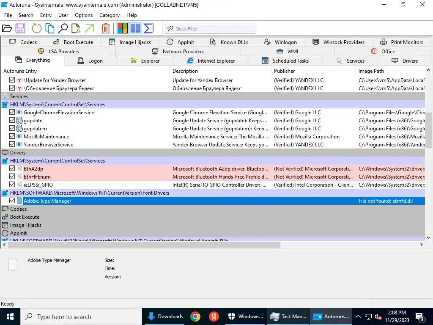433x325 pixels.
Task: Click the Yandex icon of Update for Yandex Browser
Action: click(19, 80)
